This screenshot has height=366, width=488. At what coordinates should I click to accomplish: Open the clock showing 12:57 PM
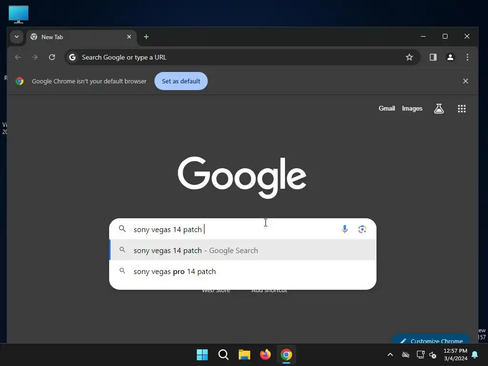click(455, 355)
